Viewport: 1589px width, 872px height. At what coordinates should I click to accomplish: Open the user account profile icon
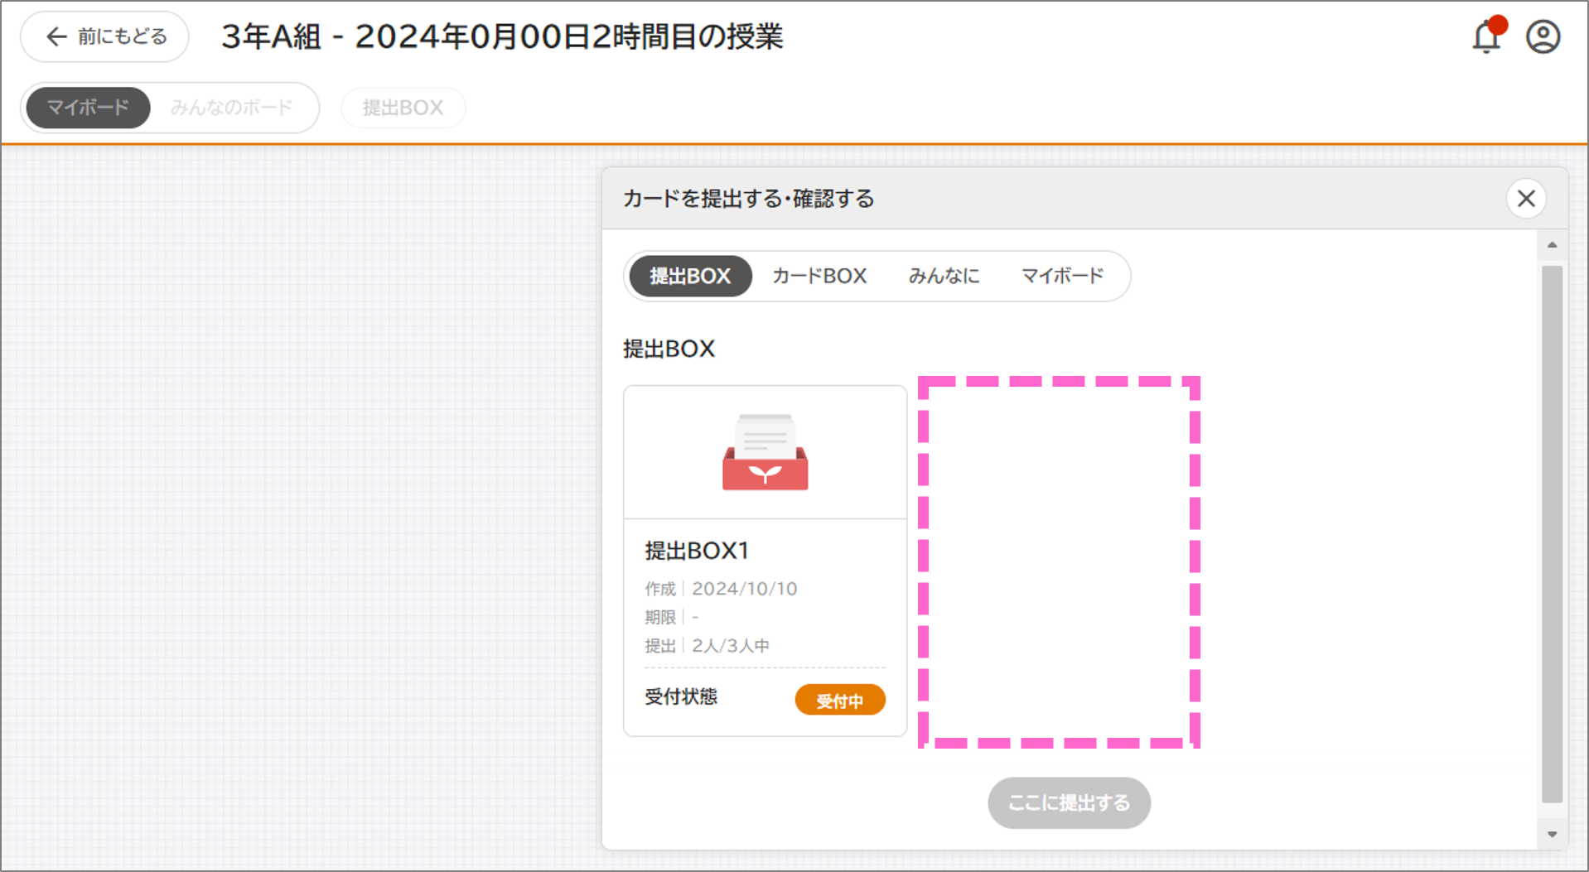(1543, 37)
